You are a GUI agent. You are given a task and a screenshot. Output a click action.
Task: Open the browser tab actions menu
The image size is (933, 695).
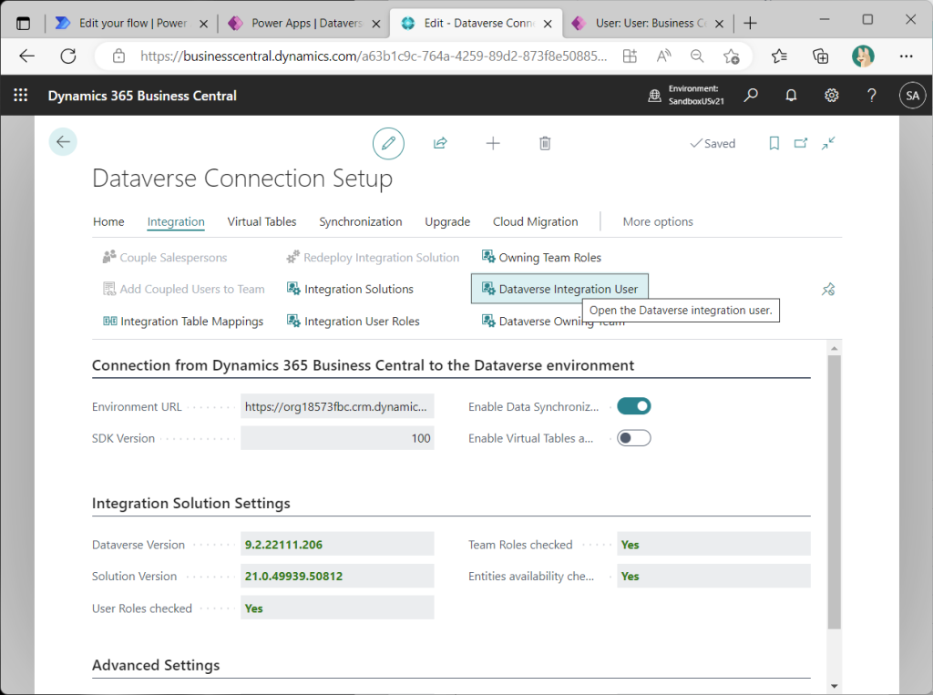point(23,24)
